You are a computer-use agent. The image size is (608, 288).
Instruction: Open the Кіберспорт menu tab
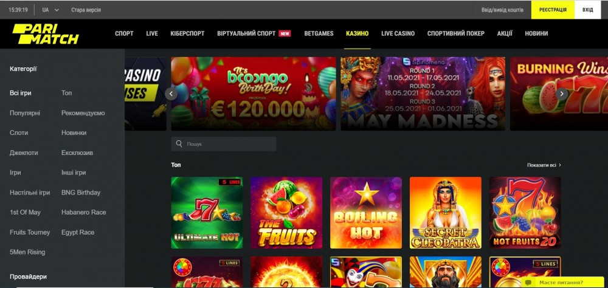187,34
